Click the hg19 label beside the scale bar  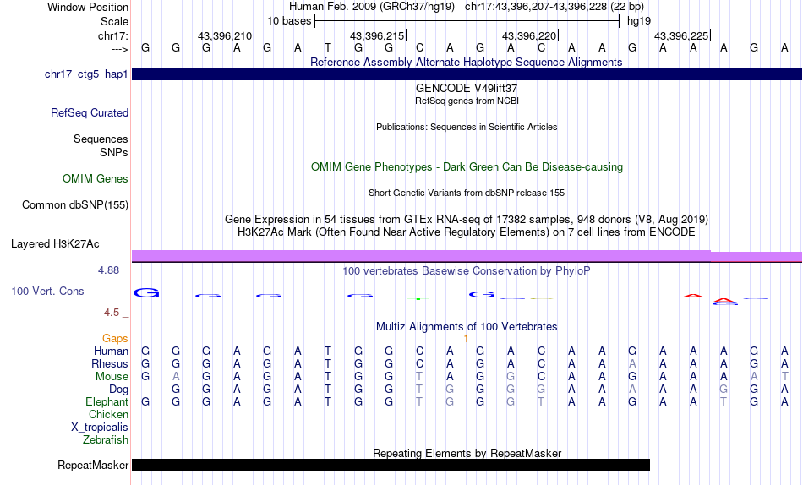(x=639, y=21)
